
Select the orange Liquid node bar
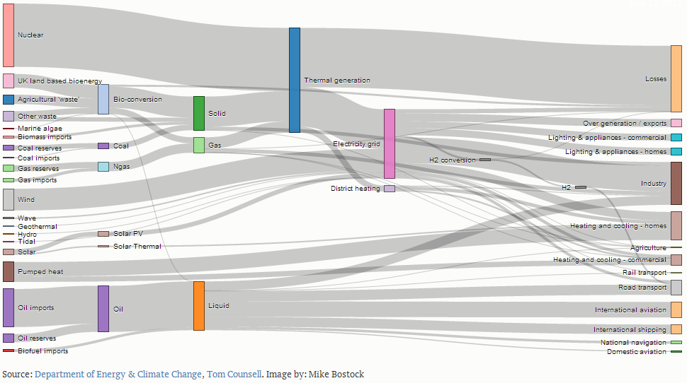(x=199, y=305)
